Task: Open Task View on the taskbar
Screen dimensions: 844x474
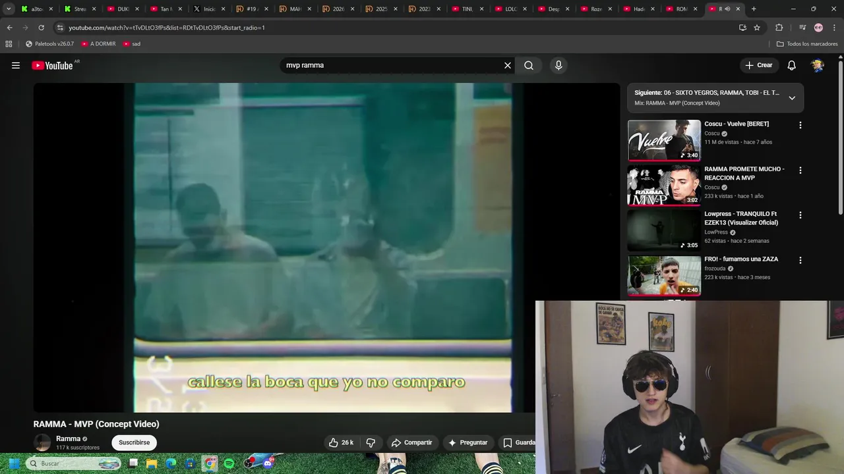Action: 133,463
